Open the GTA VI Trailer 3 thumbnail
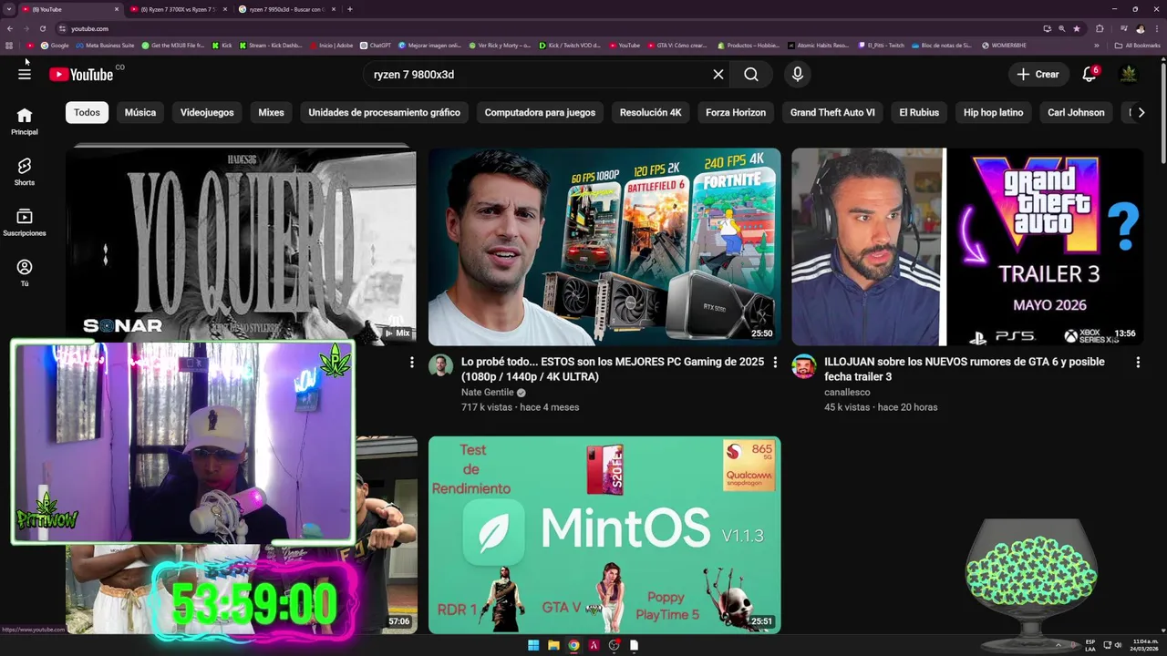The image size is (1167, 656). tap(967, 247)
